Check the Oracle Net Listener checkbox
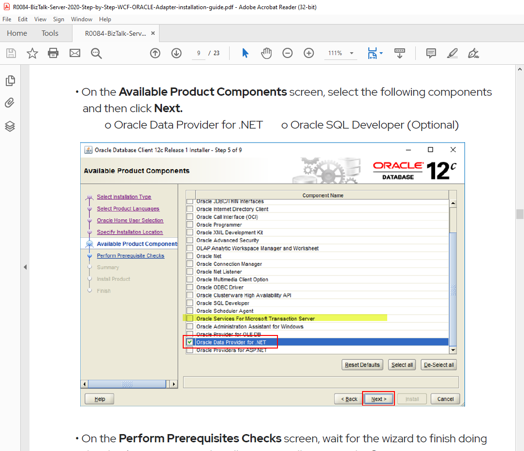Viewport: 524px width, 451px height. coord(190,272)
